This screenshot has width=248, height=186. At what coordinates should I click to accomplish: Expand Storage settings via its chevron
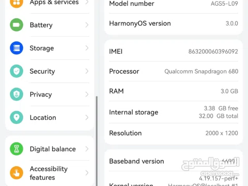[x=87, y=48]
